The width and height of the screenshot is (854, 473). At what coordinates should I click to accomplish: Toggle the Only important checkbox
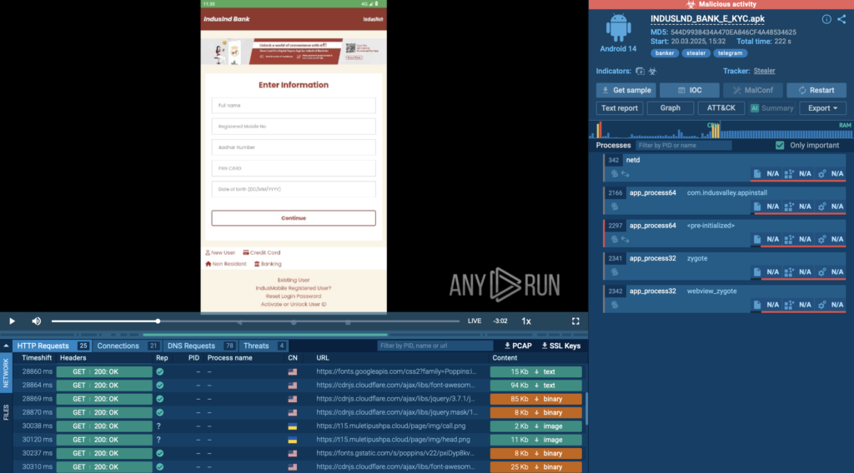point(780,145)
